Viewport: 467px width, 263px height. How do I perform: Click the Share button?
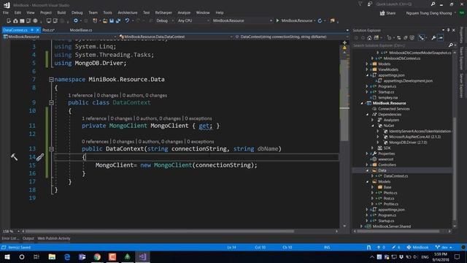click(x=387, y=13)
